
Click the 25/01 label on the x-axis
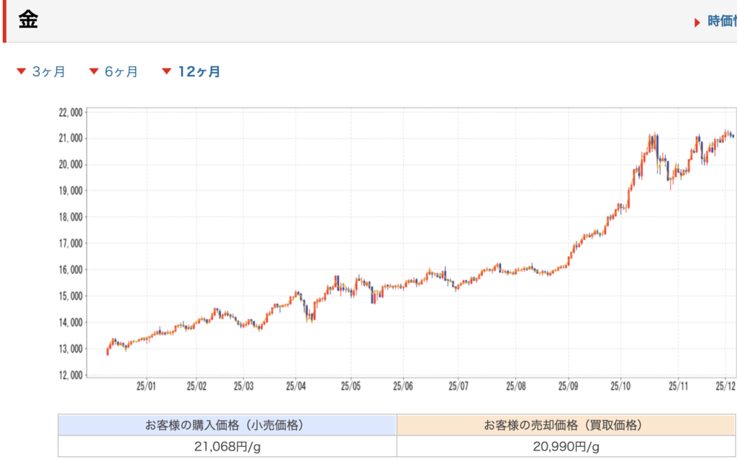[146, 387]
